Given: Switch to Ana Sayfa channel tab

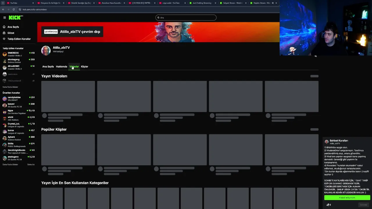Looking at the screenshot, I should [48, 66].
